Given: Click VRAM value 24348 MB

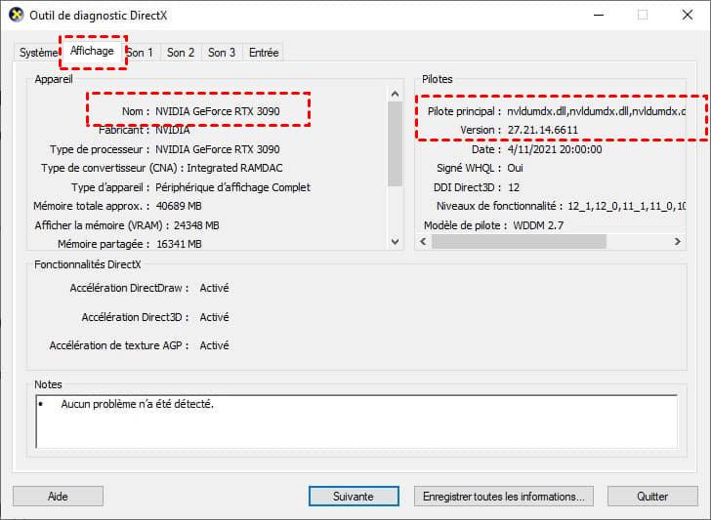Looking at the screenshot, I should coord(197,225).
